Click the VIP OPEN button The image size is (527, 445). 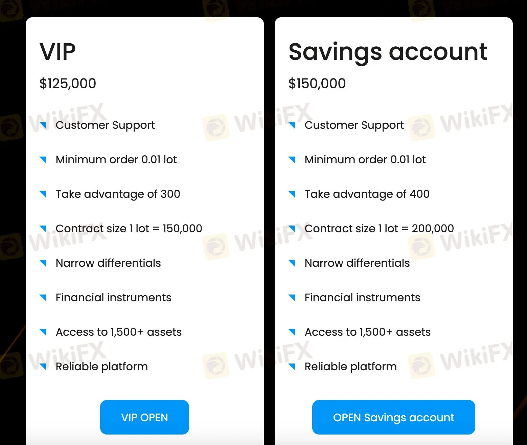coord(144,417)
